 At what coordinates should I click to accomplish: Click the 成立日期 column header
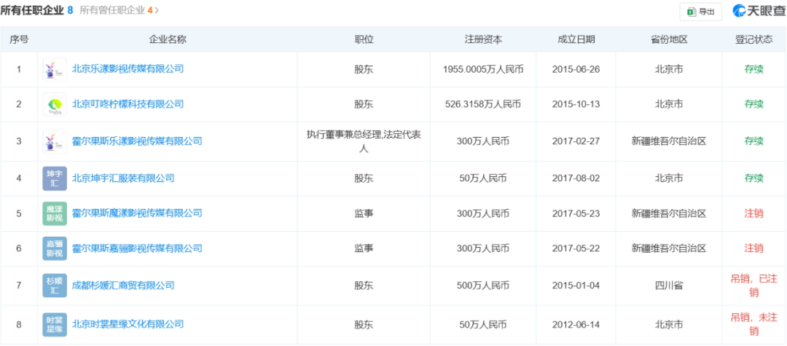tap(576, 39)
